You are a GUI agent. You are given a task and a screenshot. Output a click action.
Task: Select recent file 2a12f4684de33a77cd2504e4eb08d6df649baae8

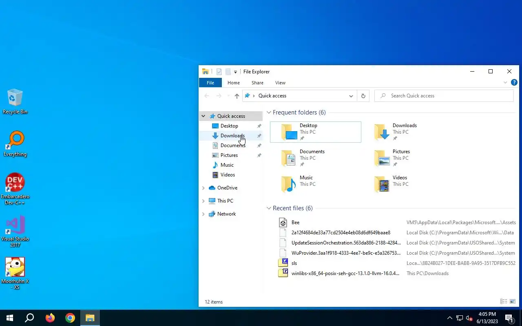tap(396, 233)
